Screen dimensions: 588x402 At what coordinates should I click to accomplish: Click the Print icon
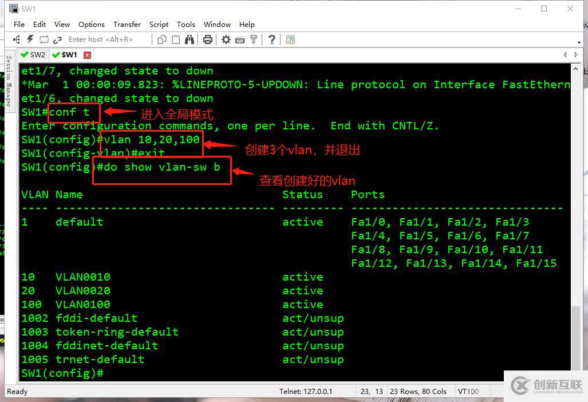tap(208, 40)
